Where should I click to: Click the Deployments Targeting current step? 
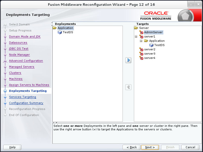click(28, 91)
